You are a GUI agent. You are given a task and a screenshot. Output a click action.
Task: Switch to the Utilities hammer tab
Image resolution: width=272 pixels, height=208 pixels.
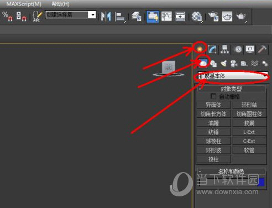tap(262, 49)
